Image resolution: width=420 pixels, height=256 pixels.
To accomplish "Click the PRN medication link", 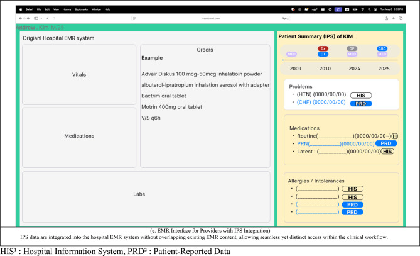I will (336, 144).
